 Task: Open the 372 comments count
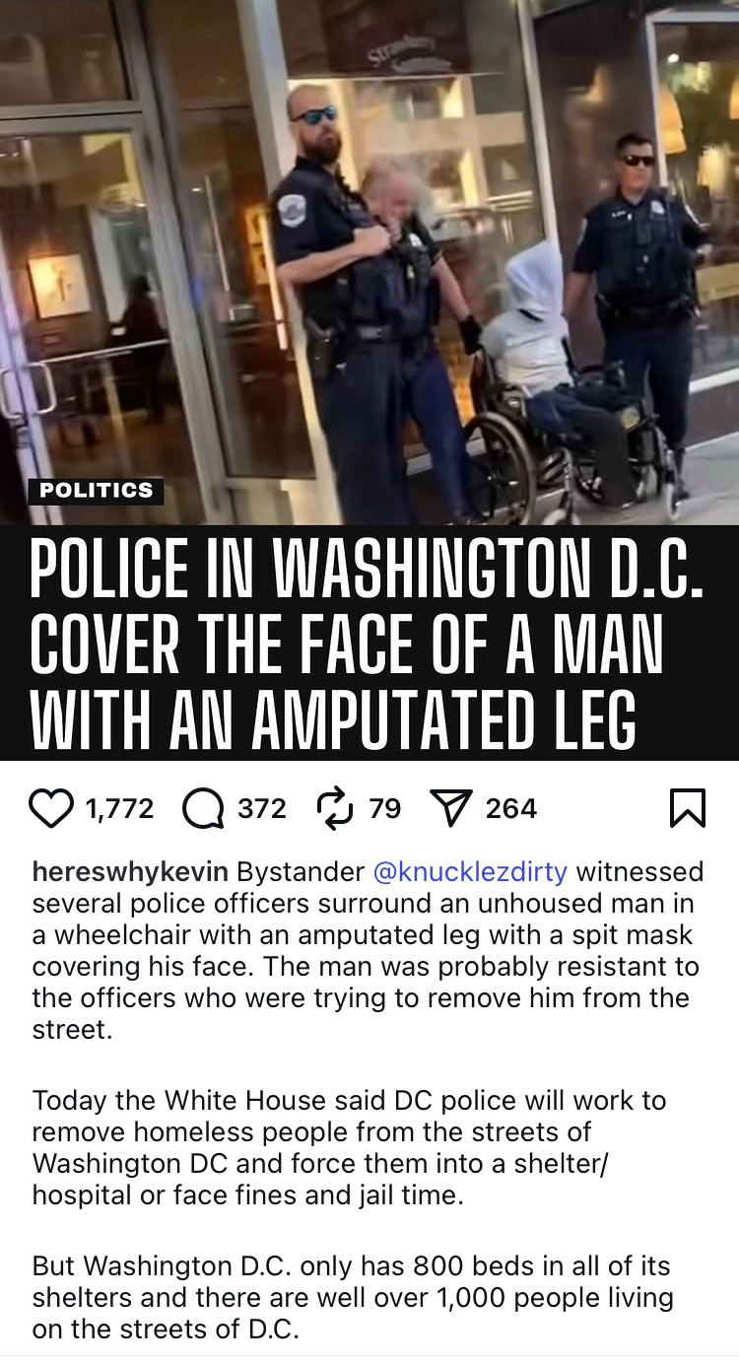pos(262,808)
